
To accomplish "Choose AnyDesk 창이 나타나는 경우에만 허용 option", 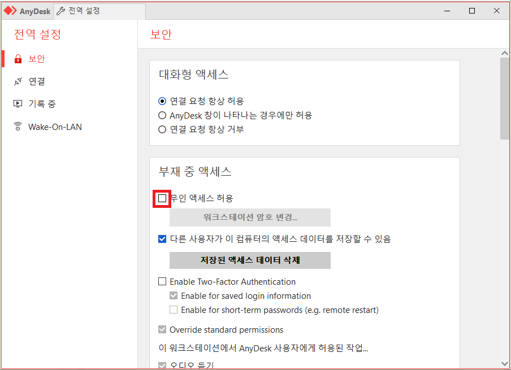I will click(162, 115).
